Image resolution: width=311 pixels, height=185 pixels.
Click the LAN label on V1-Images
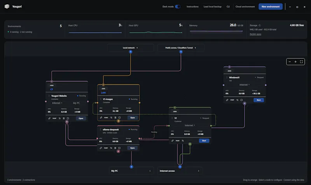103,92
